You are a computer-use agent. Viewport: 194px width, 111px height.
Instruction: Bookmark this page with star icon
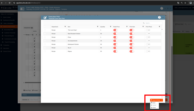point(185,3)
